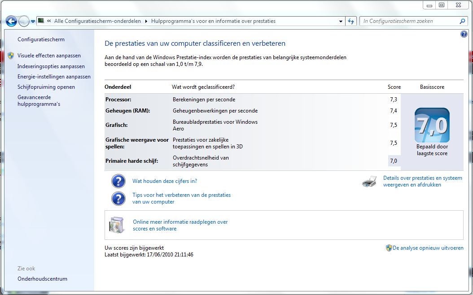This screenshot has width=473, height=295.
Task: Click the blue Back arrow button
Action: [x=11, y=22]
